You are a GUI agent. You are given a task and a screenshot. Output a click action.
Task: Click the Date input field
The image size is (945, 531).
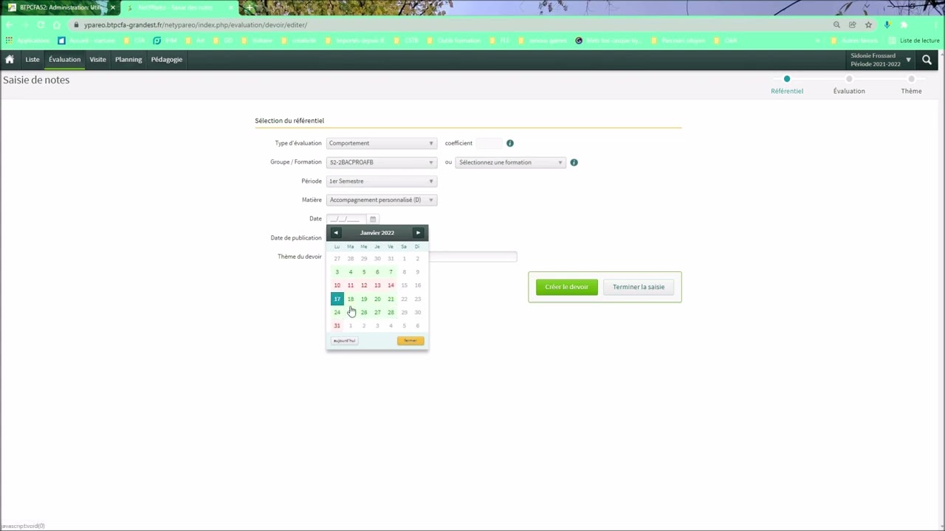point(347,219)
